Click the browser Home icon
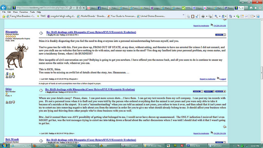The height and width of the screenshot is (148, 263). click(251, 8)
